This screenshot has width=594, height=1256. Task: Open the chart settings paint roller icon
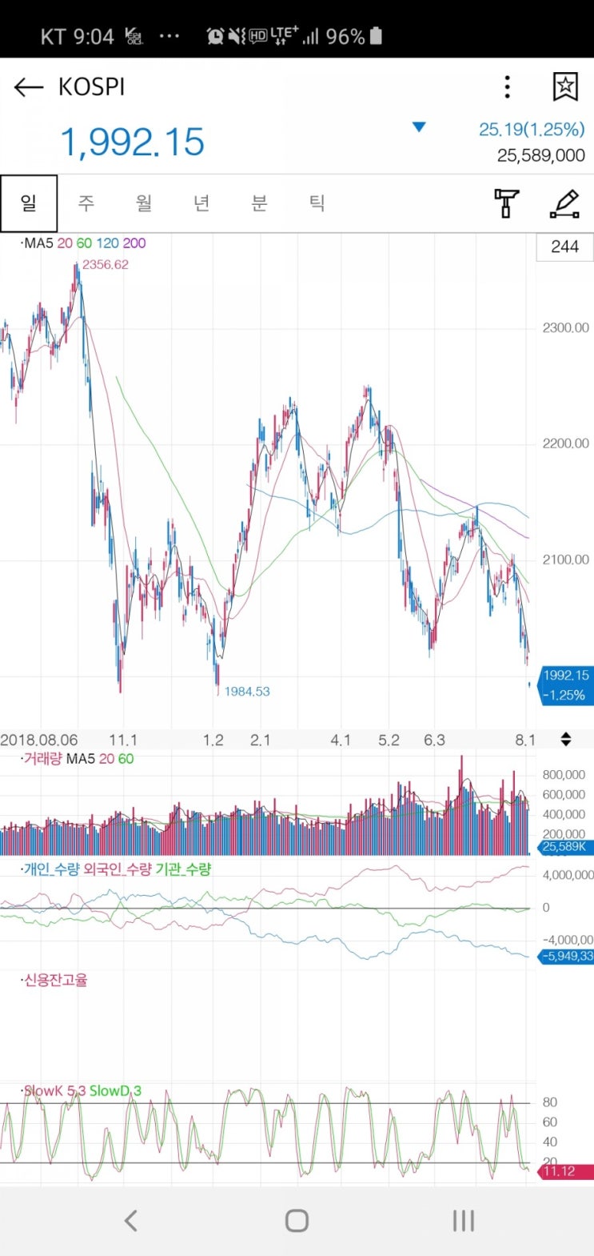[x=506, y=203]
